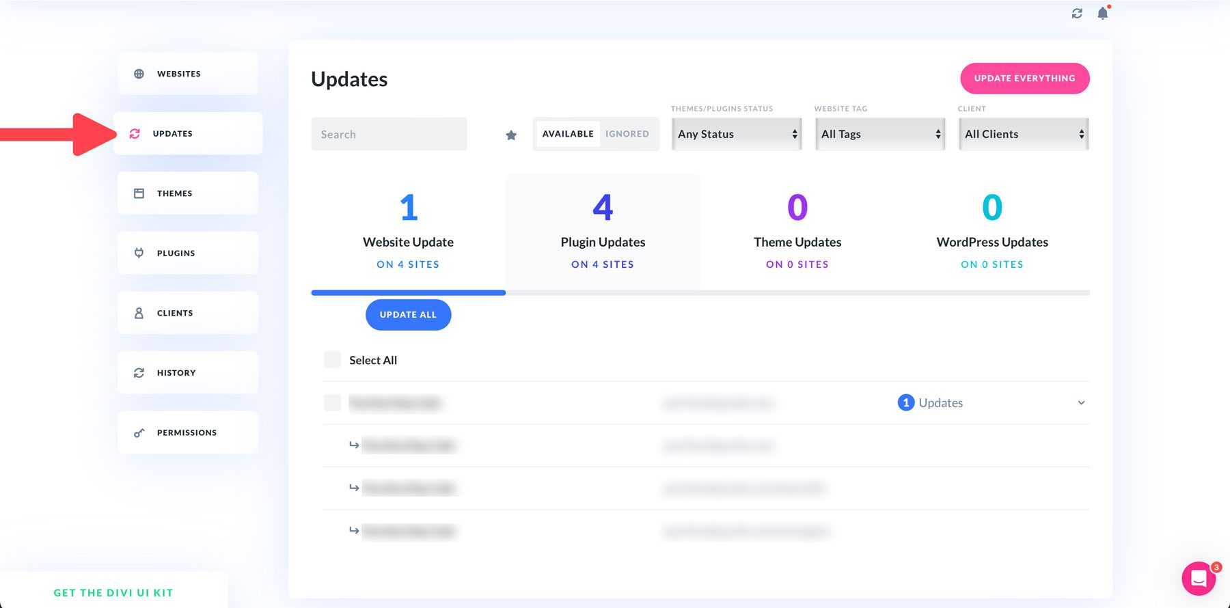
Task: Toggle the favorites star filter
Action: 511,135
